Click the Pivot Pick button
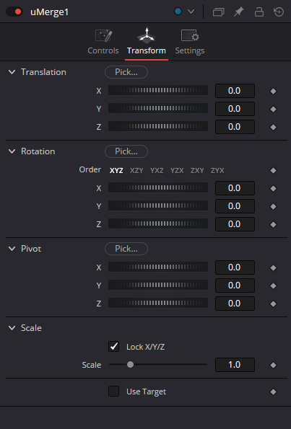The width and height of the screenshot is (291, 429). coord(126,249)
